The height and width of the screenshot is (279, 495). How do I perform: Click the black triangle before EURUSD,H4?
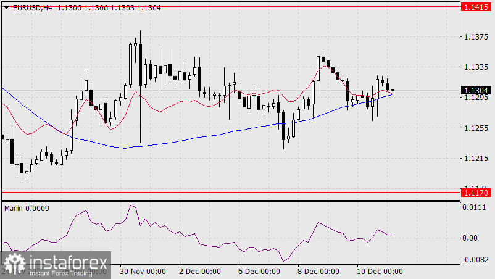(6, 6)
